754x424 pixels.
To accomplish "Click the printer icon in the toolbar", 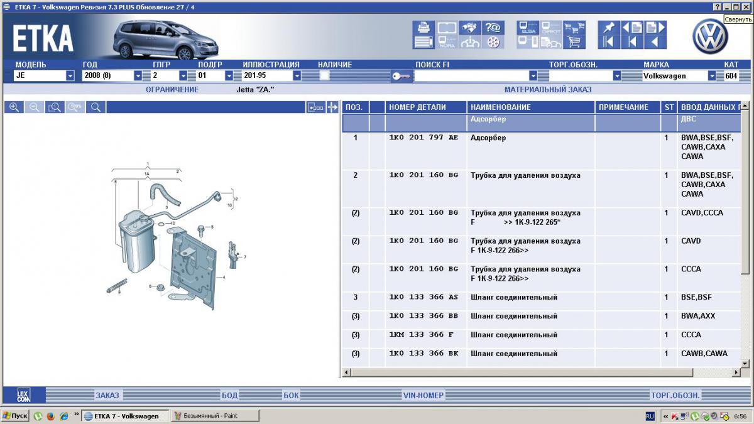I will [424, 28].
